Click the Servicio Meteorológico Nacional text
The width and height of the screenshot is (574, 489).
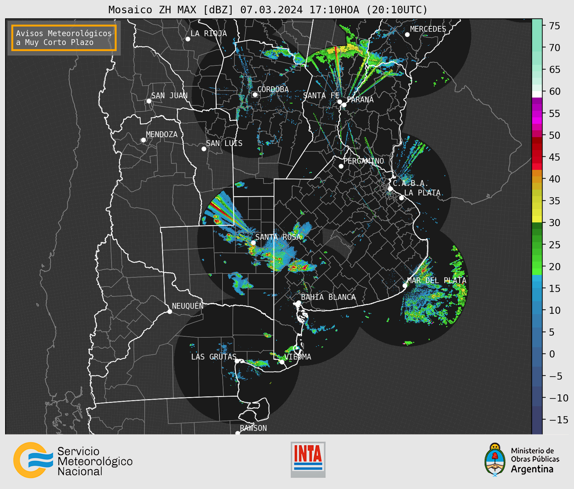95,461
